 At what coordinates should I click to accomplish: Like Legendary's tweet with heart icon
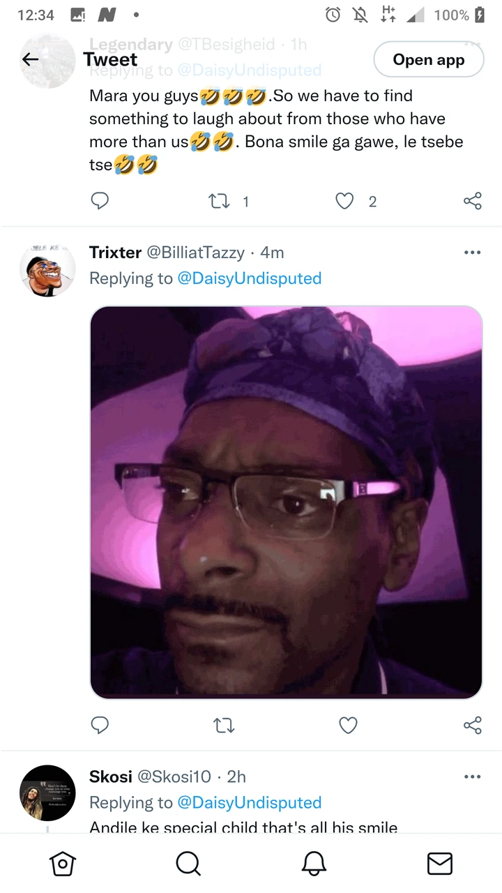pyautogui.click(x=345, y=202)
